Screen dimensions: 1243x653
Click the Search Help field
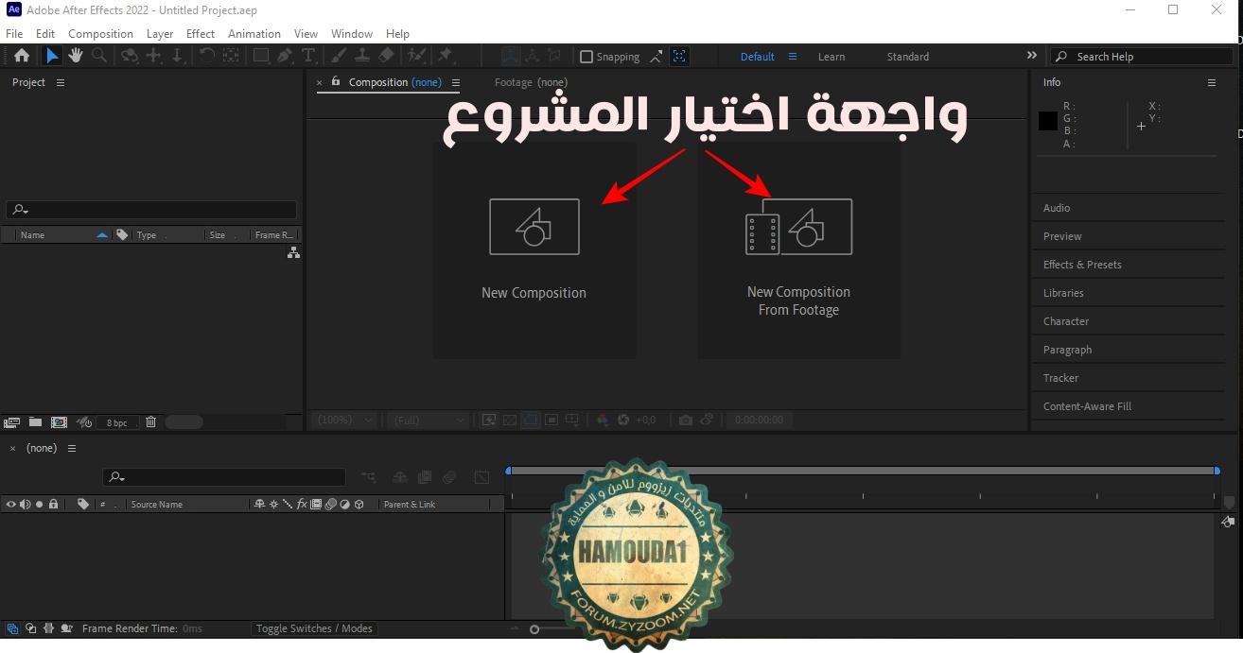tap(1141, 57)
